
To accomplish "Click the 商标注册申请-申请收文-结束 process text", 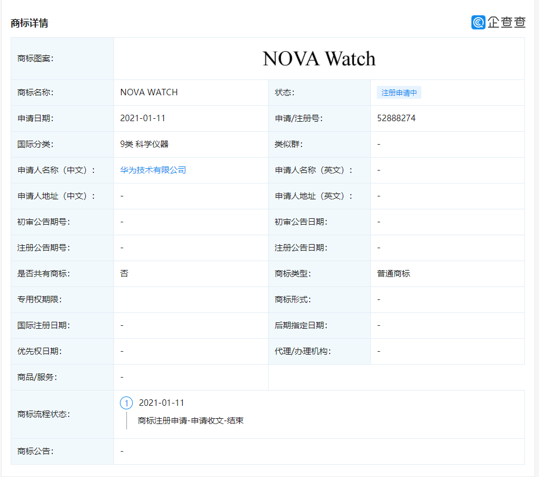I will 190,421.
